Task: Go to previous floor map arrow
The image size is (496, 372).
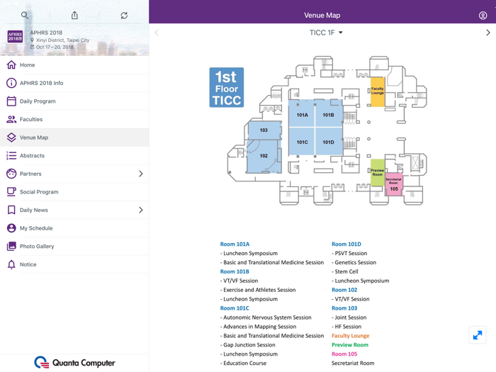Action: 157,33
